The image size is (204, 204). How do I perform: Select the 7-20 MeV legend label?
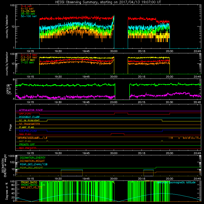pyautogui.click(x=27, y=62)
